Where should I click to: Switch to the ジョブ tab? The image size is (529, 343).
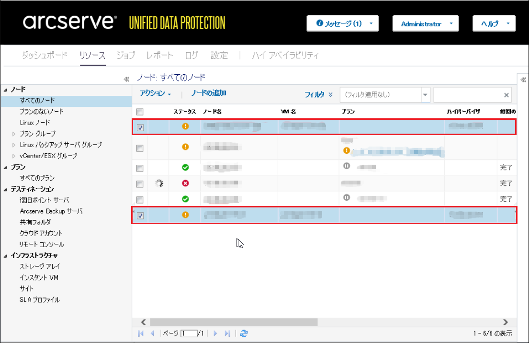click(x=126, y=55)
